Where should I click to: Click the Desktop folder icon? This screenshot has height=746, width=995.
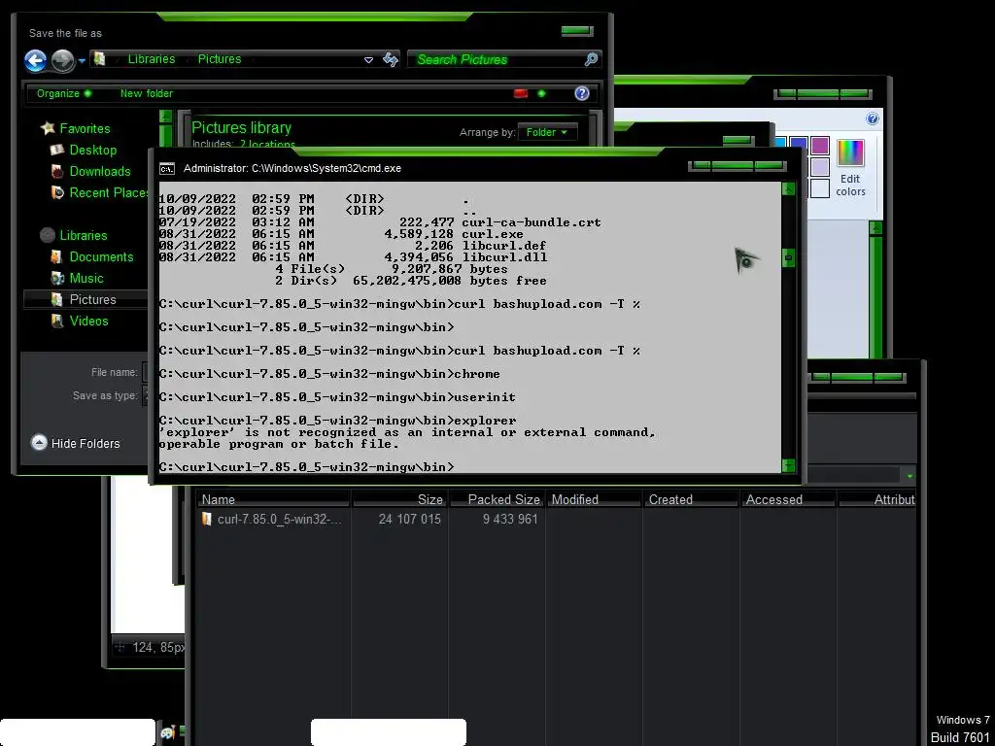(57, 150)
